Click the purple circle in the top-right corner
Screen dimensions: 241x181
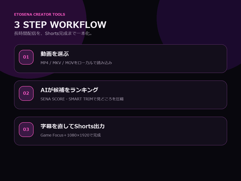point(200,21)
